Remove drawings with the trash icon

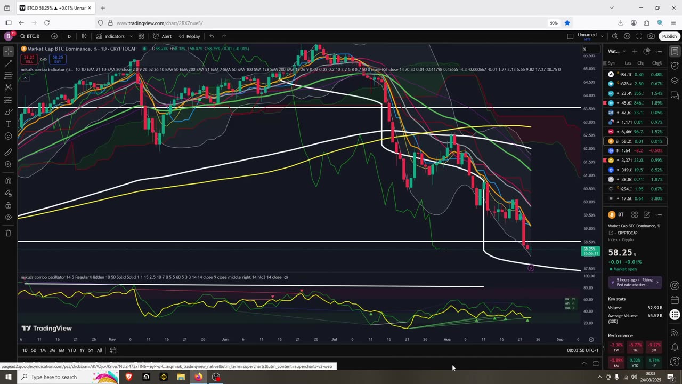[9, 233]
